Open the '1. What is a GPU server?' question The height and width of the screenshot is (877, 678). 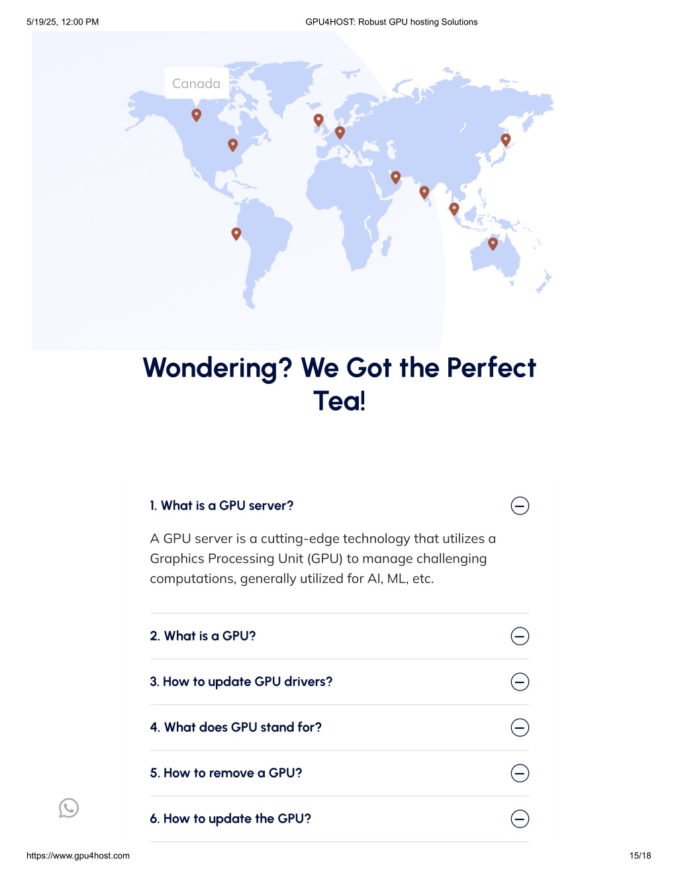click(x=222, y=506)
